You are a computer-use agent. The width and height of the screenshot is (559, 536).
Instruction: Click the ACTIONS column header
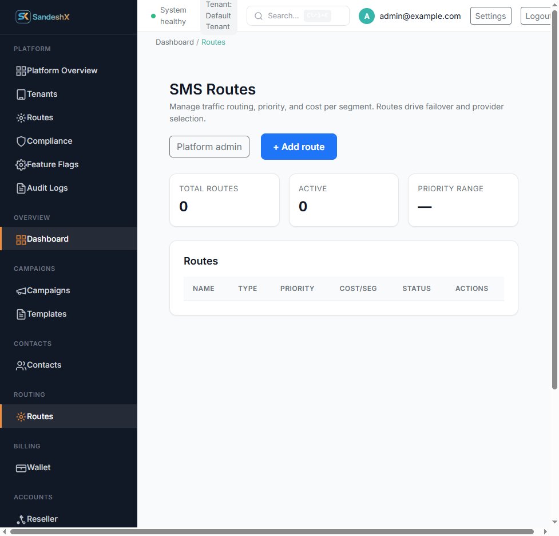[471, 289]
